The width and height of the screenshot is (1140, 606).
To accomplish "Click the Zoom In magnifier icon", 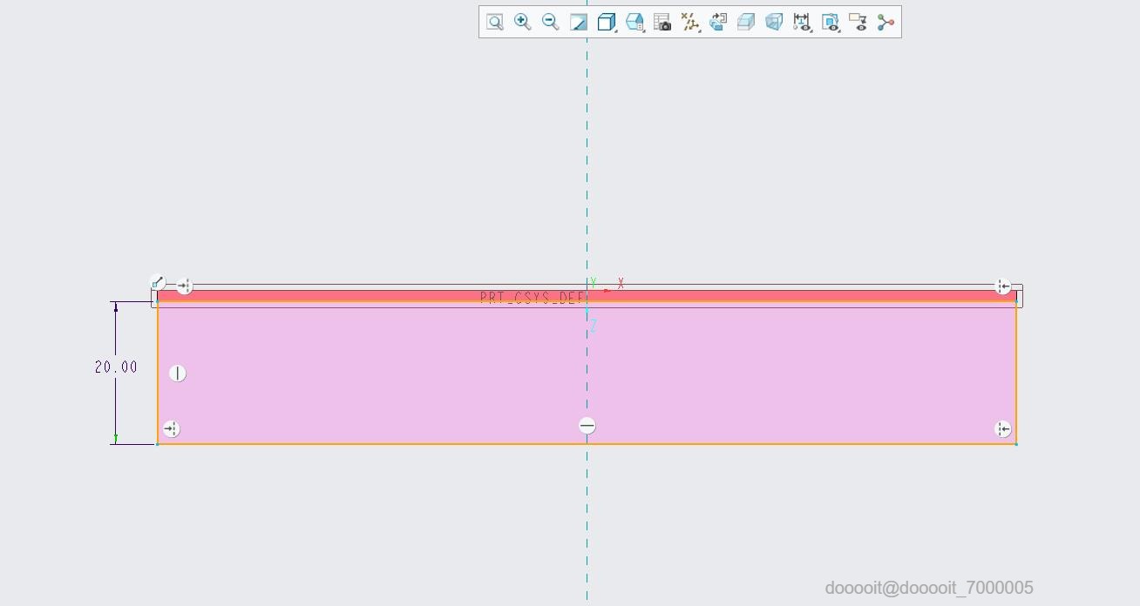I will [522, 23].
